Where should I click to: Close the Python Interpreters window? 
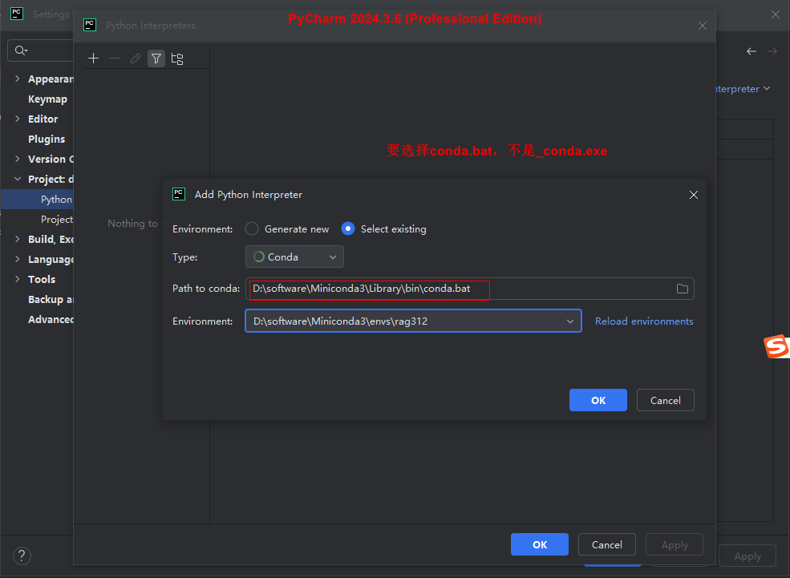point(703,26)
